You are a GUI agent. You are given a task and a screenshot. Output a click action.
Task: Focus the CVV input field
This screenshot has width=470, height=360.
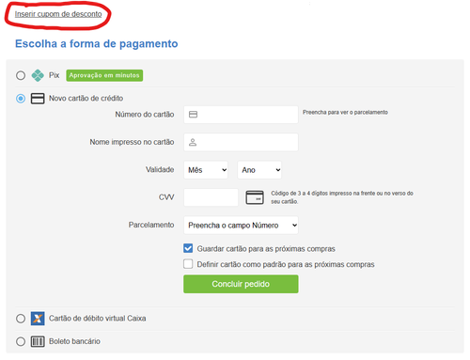[x=211, y=197]
